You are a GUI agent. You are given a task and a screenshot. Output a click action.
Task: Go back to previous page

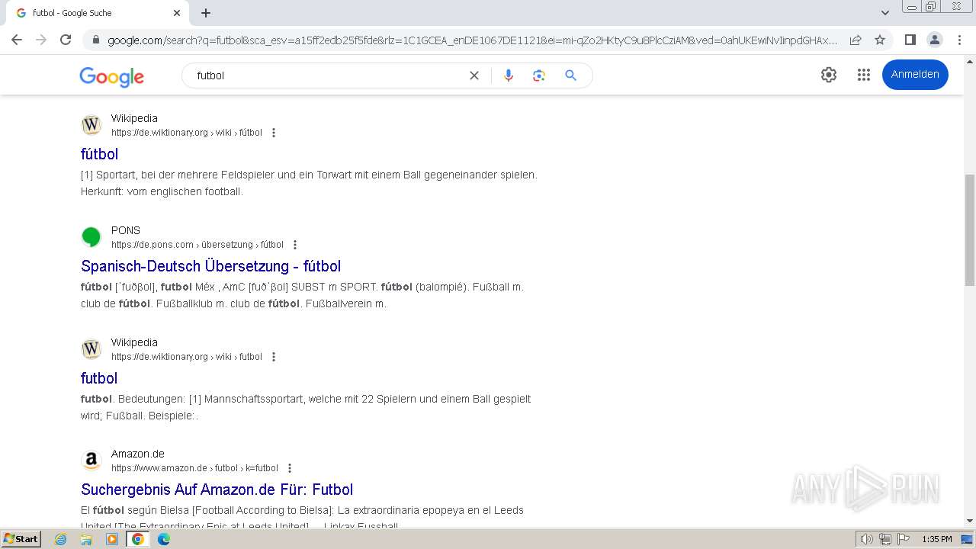(x=17, y=40)
